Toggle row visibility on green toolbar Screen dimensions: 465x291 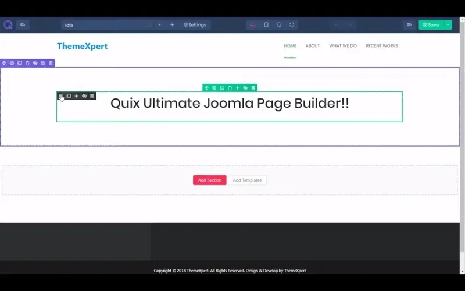(x=245, y=88)
